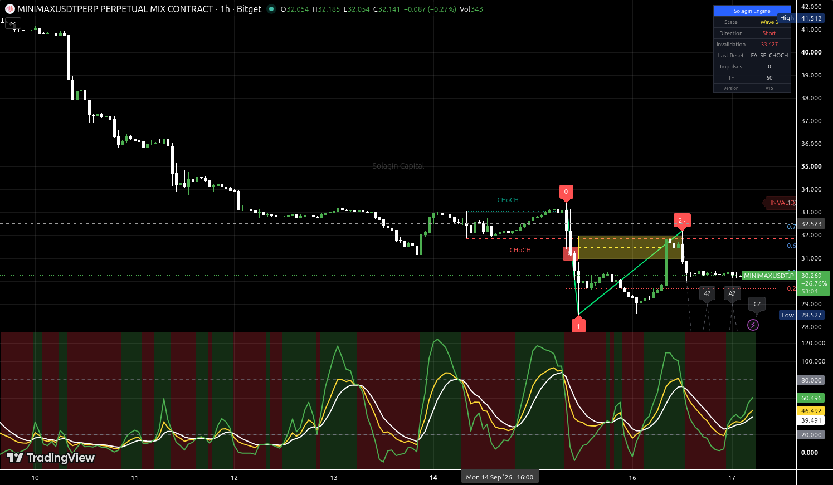The image size is (833, 485).
Task: Click the High price label 41.512
Action: [x=811, y=18]
